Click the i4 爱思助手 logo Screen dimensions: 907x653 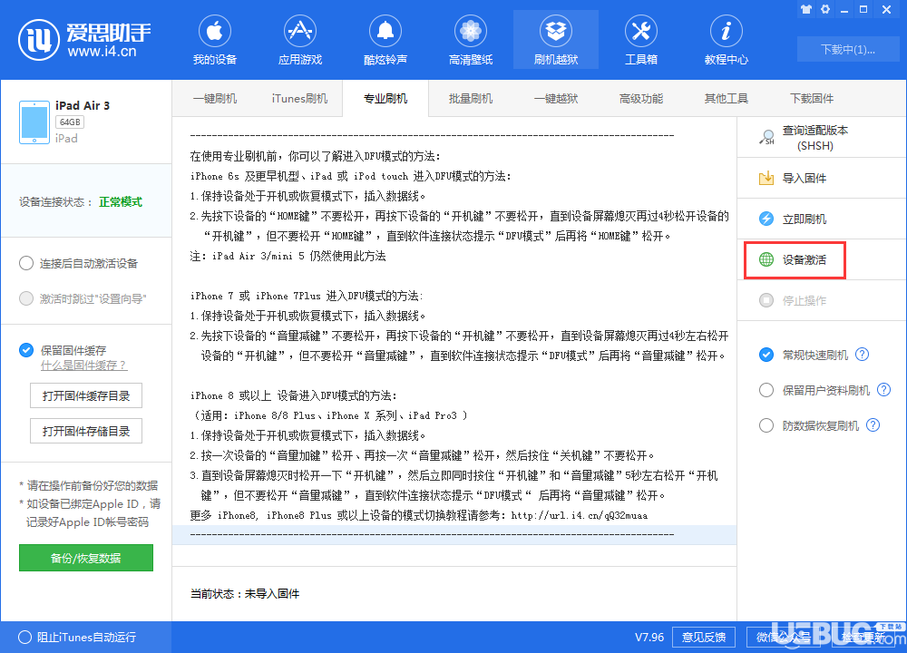(84, 39)
